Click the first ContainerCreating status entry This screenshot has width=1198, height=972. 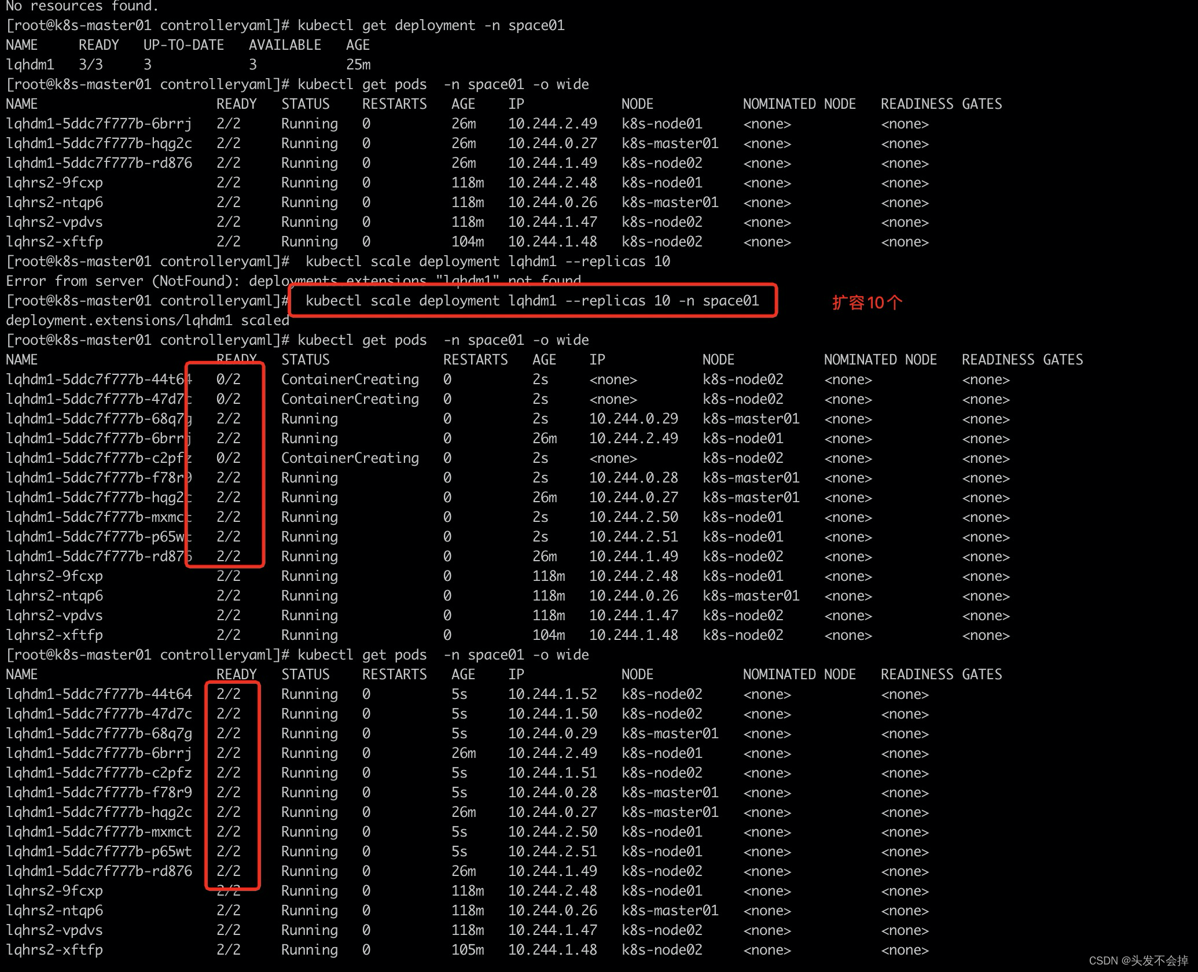coord(350,380)
